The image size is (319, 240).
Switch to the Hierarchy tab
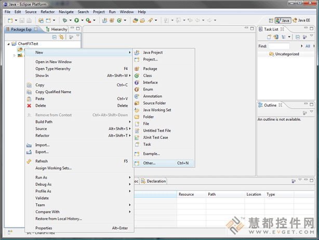57,29
